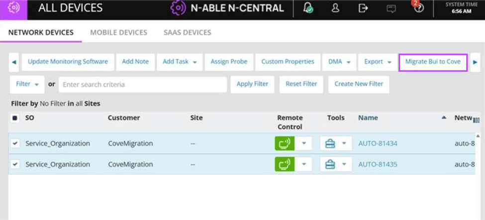The height and width of the screenshot is (220, 485).
Task: Uncheck the AUTO-81435 row checkbox
Action: [15, 164]
